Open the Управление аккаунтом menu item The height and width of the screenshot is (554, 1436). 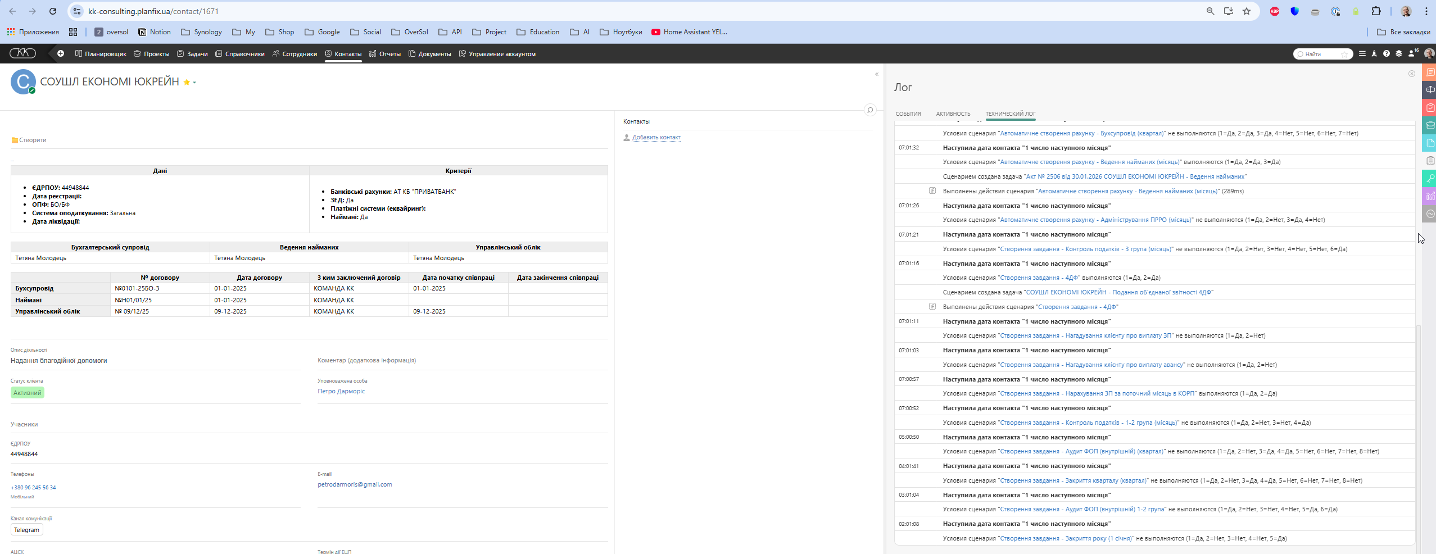tap(497, 54)
